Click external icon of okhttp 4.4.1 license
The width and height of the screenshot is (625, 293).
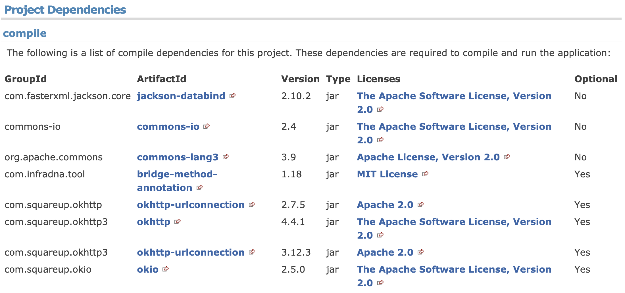point(380,235)
